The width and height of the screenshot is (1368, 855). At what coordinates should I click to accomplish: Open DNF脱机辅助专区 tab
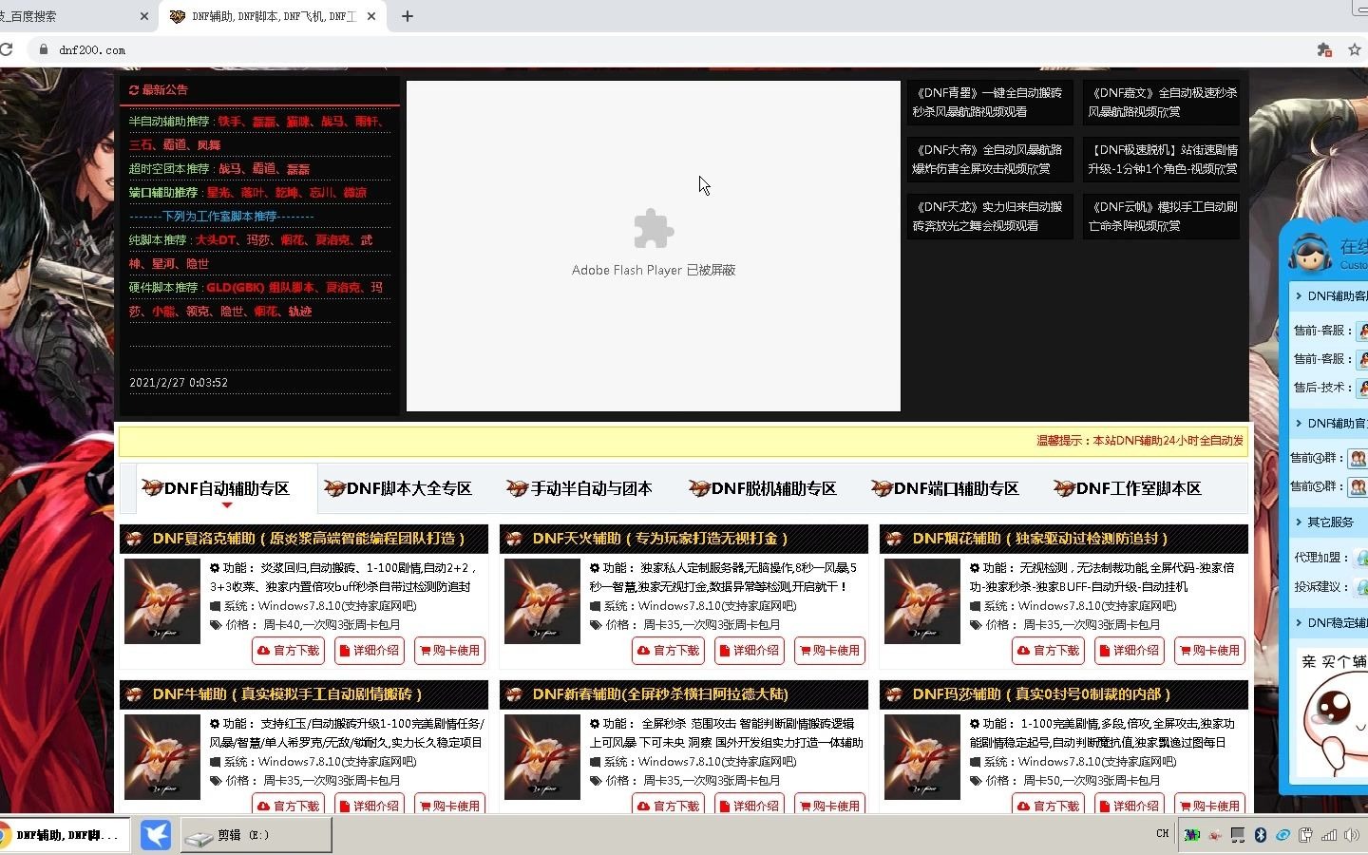pyautogui.click(x=763, y=488)
